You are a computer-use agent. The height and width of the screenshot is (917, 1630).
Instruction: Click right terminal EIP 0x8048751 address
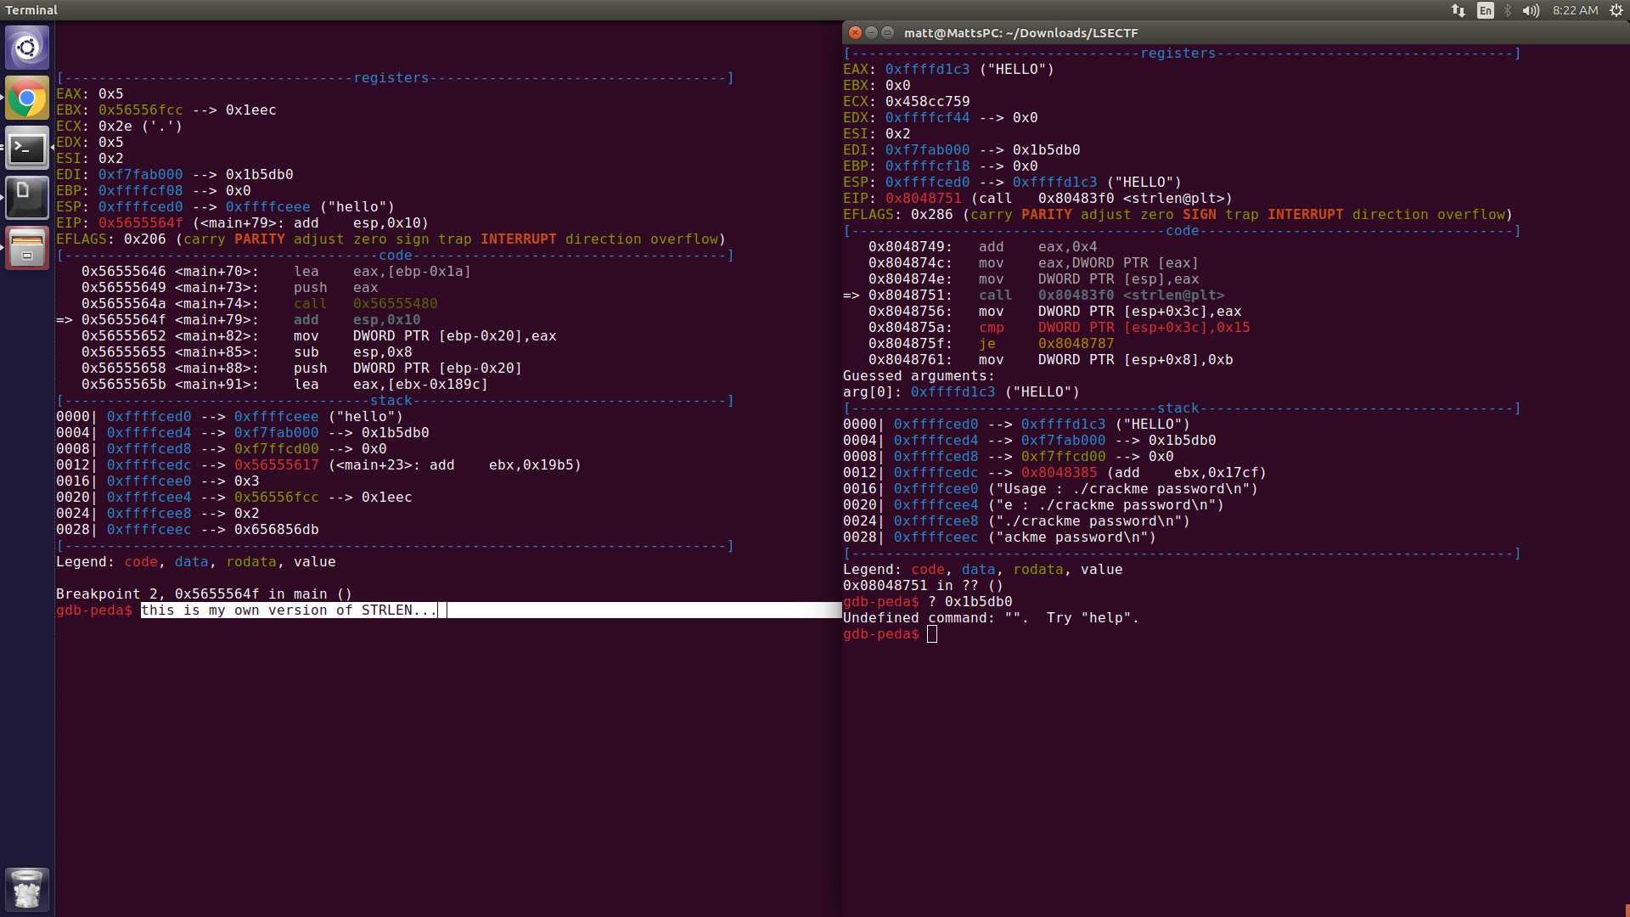pyautogui.click(x=924, y=199)
